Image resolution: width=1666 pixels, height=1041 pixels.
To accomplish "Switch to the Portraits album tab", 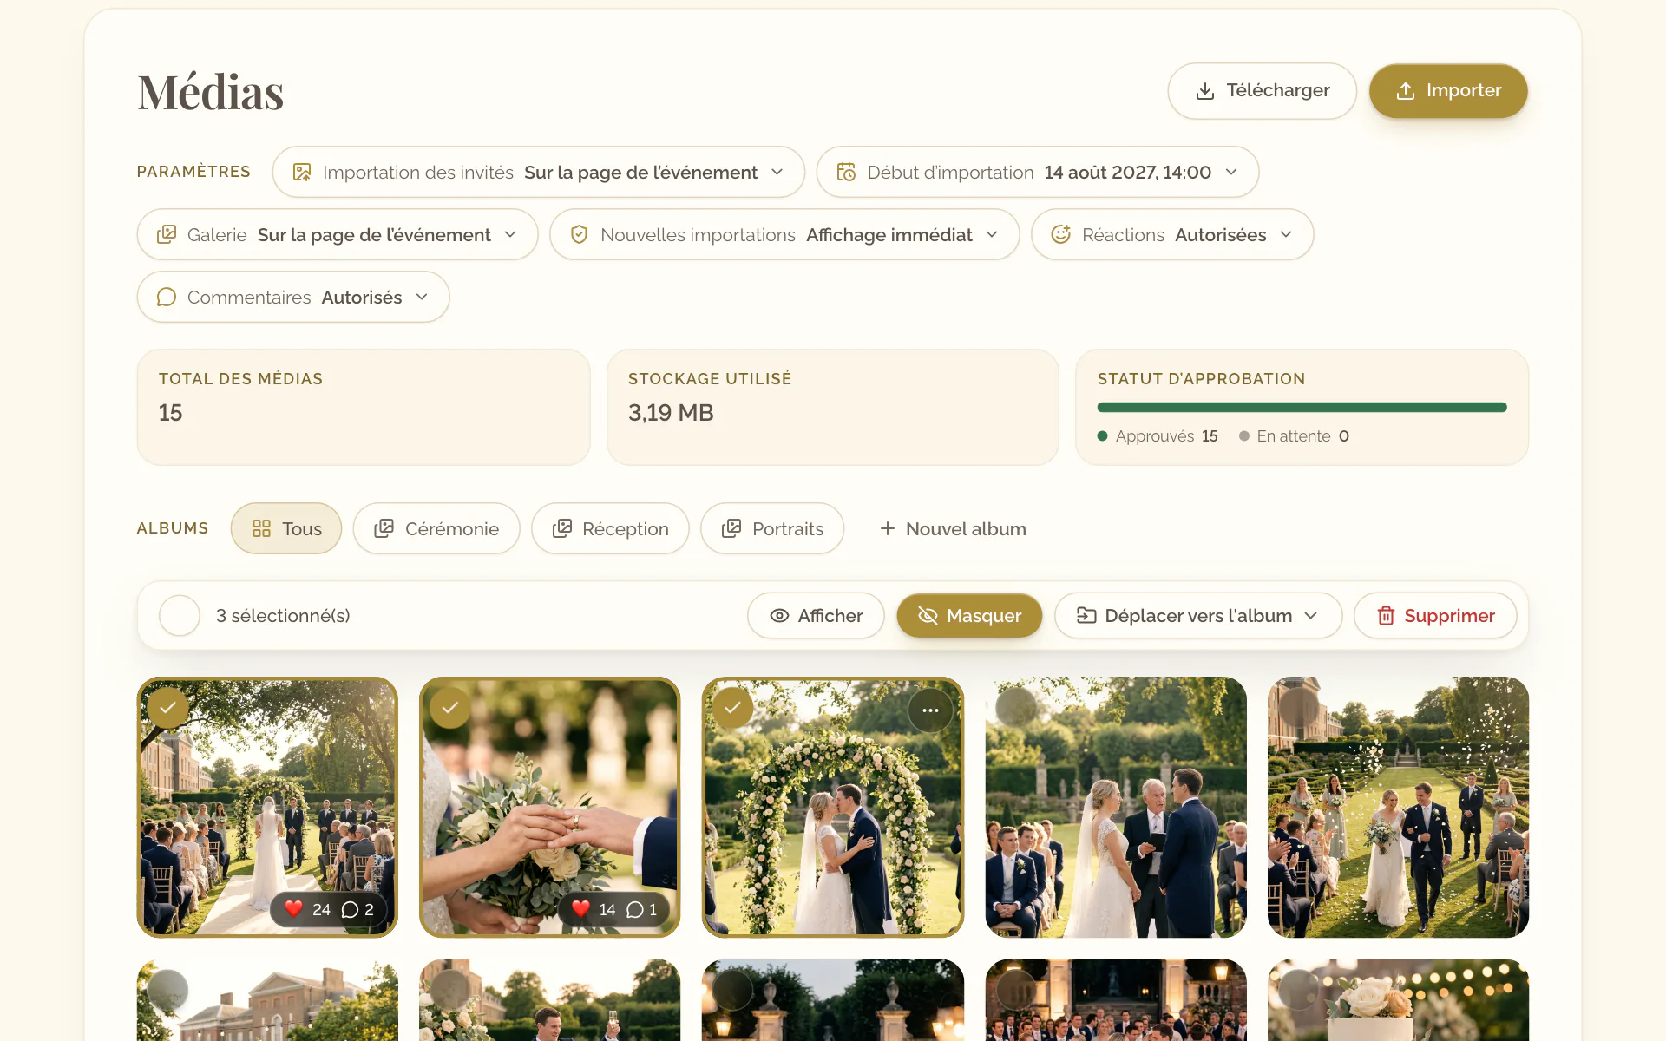I will 772,528.
